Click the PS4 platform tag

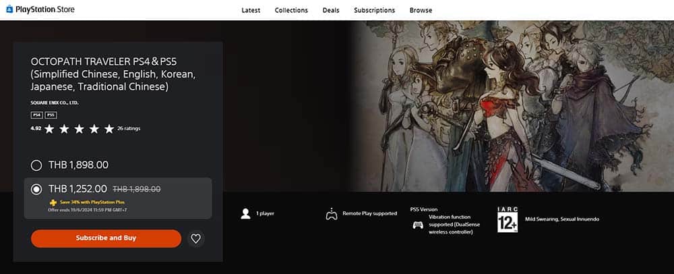[36, 115]
